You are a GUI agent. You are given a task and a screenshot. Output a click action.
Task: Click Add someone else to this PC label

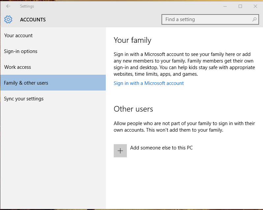(x=161, y=148)
